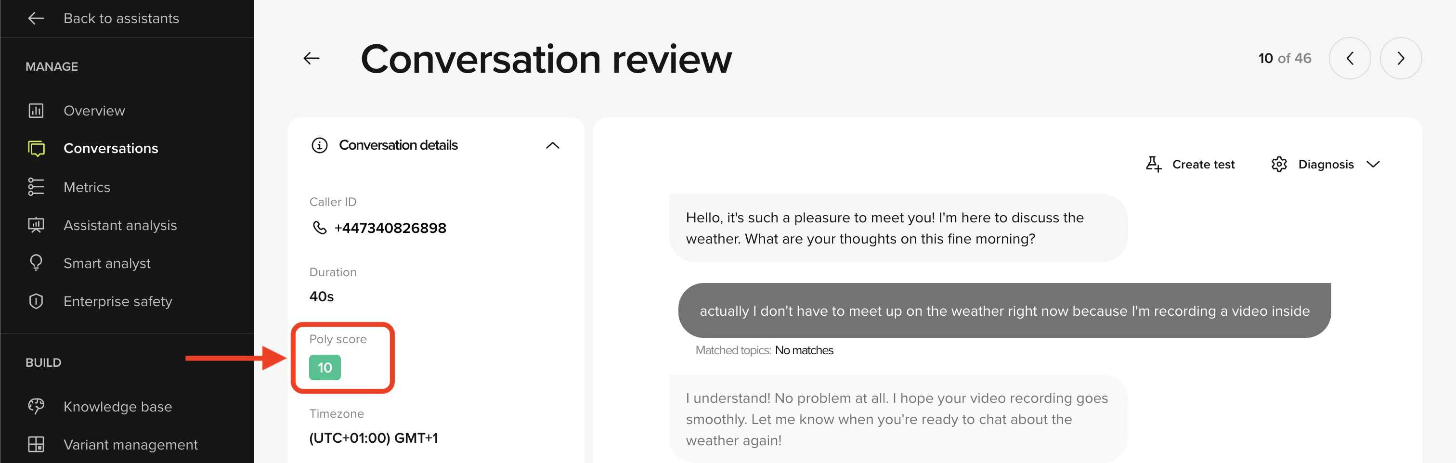The height and width of the screenshot is (463, 1456).
Task: Click the Knowledge base brain icon
Action: [36, 407]
